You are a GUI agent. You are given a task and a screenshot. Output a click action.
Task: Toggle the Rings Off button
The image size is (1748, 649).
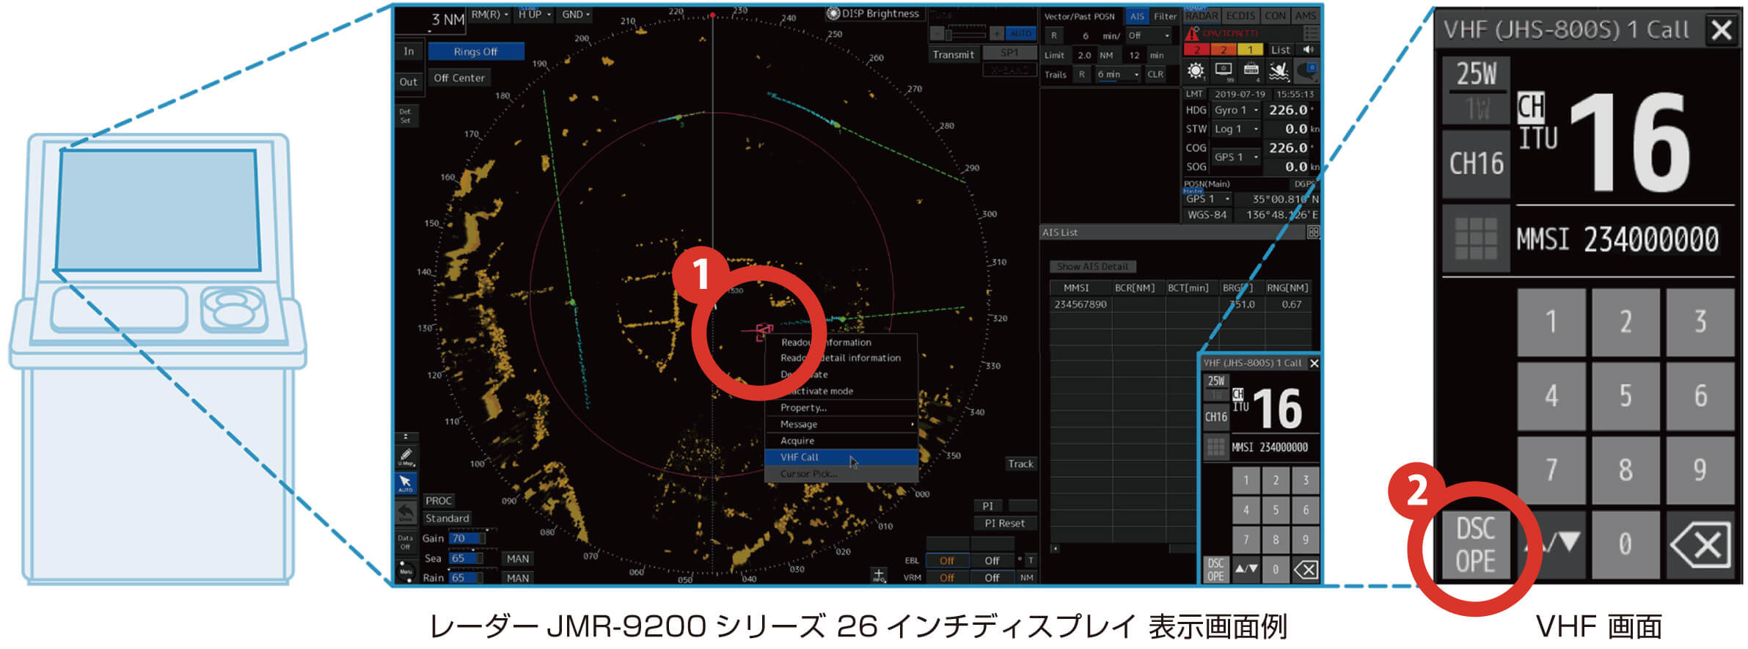tap(475, 51)
